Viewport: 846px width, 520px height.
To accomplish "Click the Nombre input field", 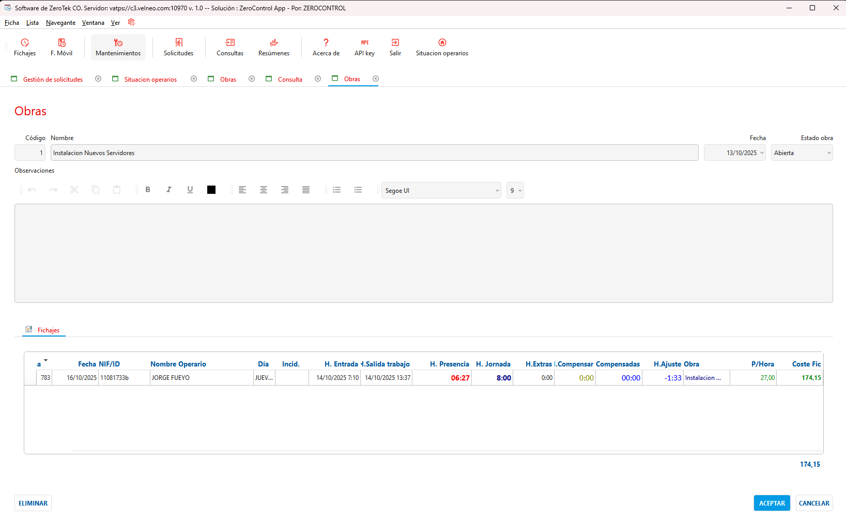I will (374, 153).
